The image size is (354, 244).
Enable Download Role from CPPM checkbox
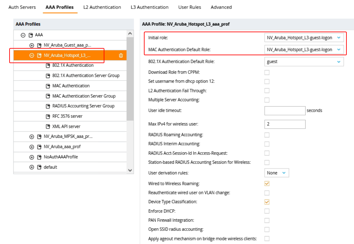click(x=267, y=72)
